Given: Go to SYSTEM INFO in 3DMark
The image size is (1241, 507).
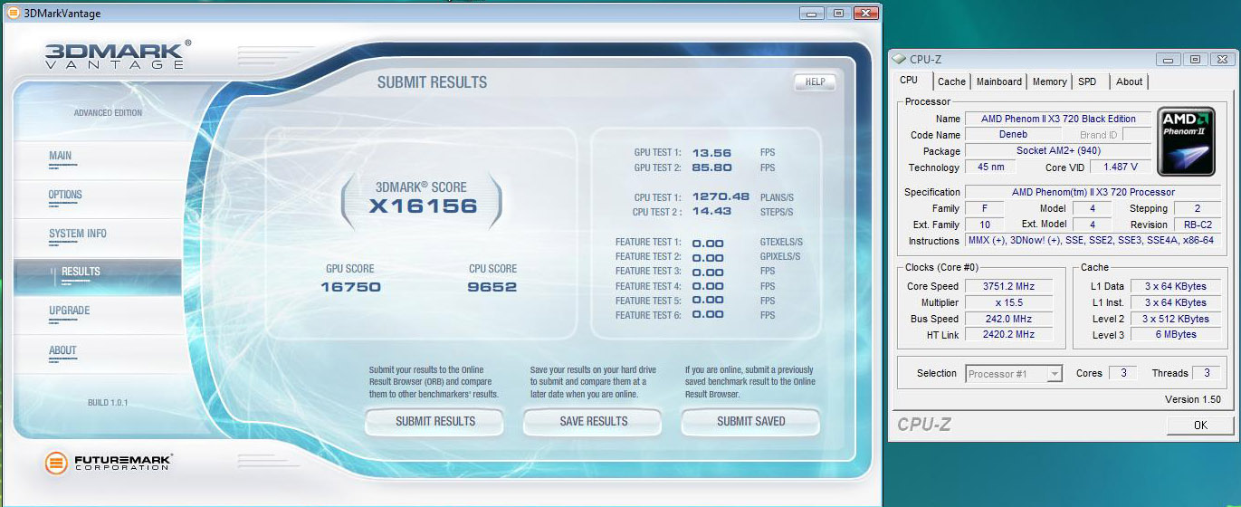Looking at the screenshot, I should (x=78, y=234).
